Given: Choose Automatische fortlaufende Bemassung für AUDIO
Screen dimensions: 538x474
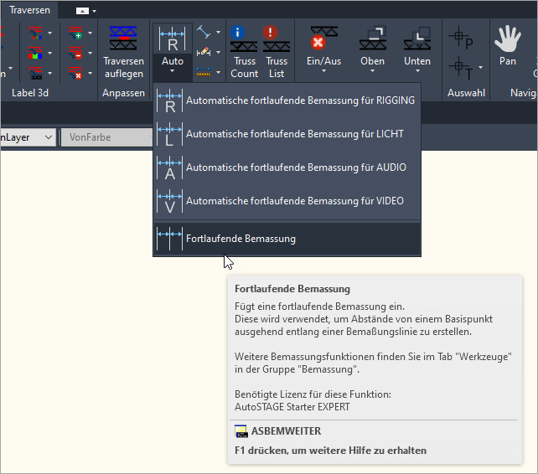Looking at the screenshot, I should [x=287, y=167].
